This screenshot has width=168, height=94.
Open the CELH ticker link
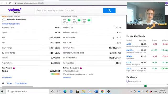coord(129,62)
